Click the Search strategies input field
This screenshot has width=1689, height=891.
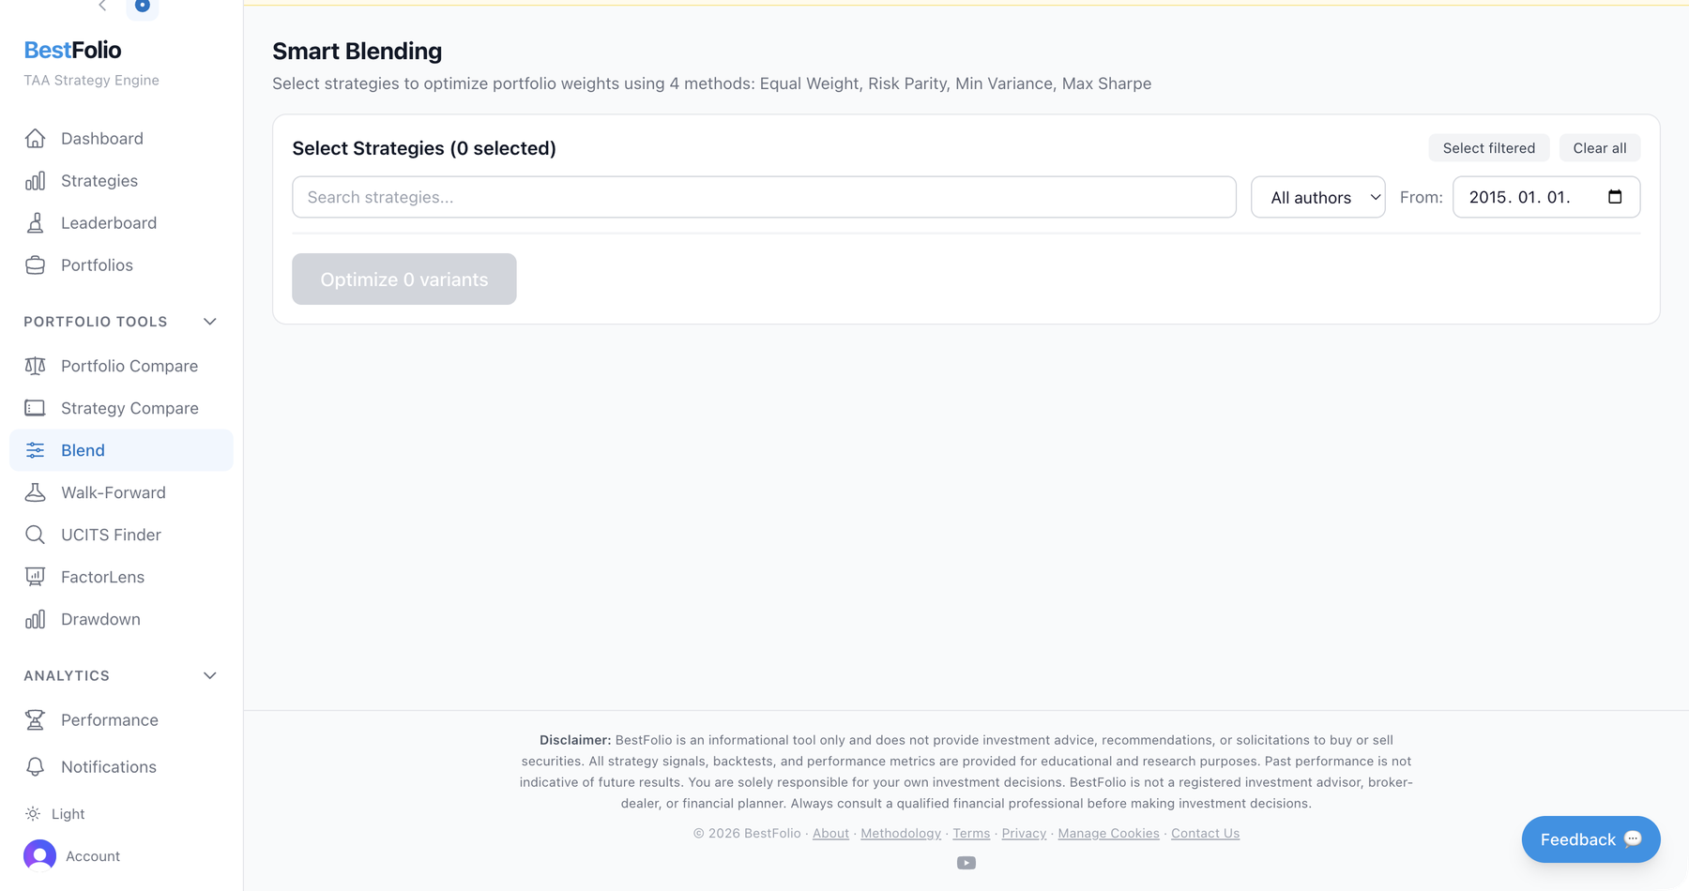[763, 197]
